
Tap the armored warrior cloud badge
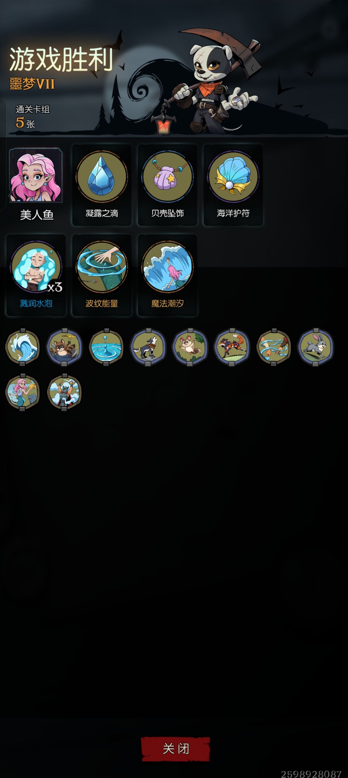click(x=64, y=392)
